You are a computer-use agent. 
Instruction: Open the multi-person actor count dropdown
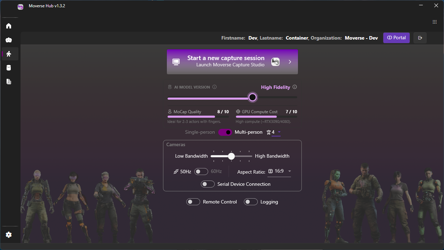276,132
